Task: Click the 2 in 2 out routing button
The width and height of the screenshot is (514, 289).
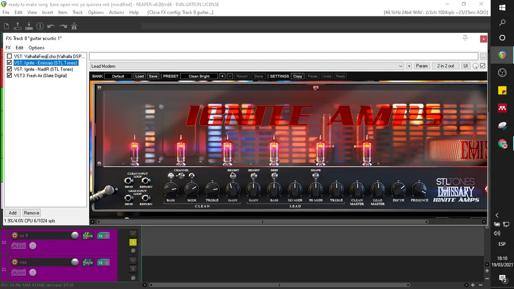Action: pos(446,66)
